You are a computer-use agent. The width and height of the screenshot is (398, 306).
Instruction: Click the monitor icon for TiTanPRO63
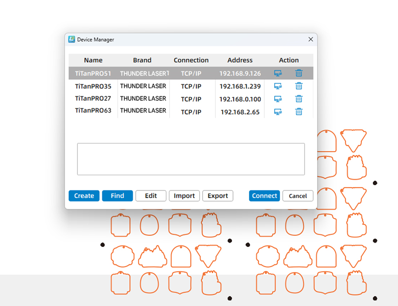(x=278, y=112)
